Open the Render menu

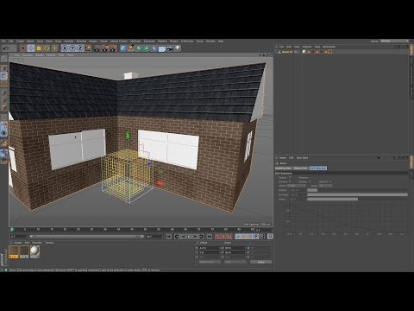pyautogui.click(x=93, y=41)
